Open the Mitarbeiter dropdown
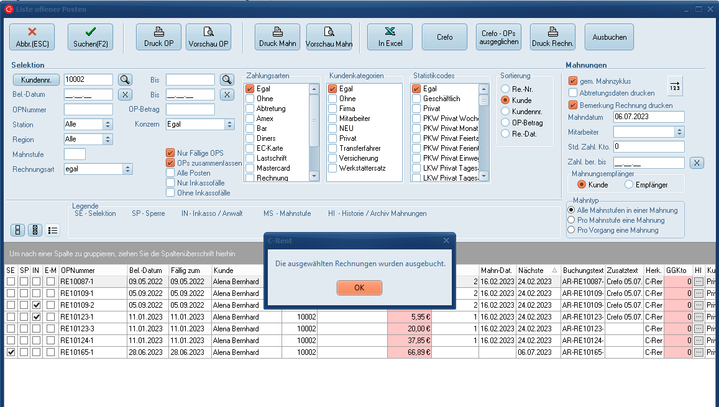719x407 pixels. click(679, 132)
